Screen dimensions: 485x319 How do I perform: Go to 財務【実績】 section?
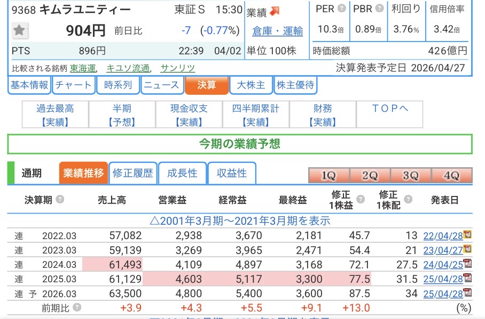(x=323, y=115)
